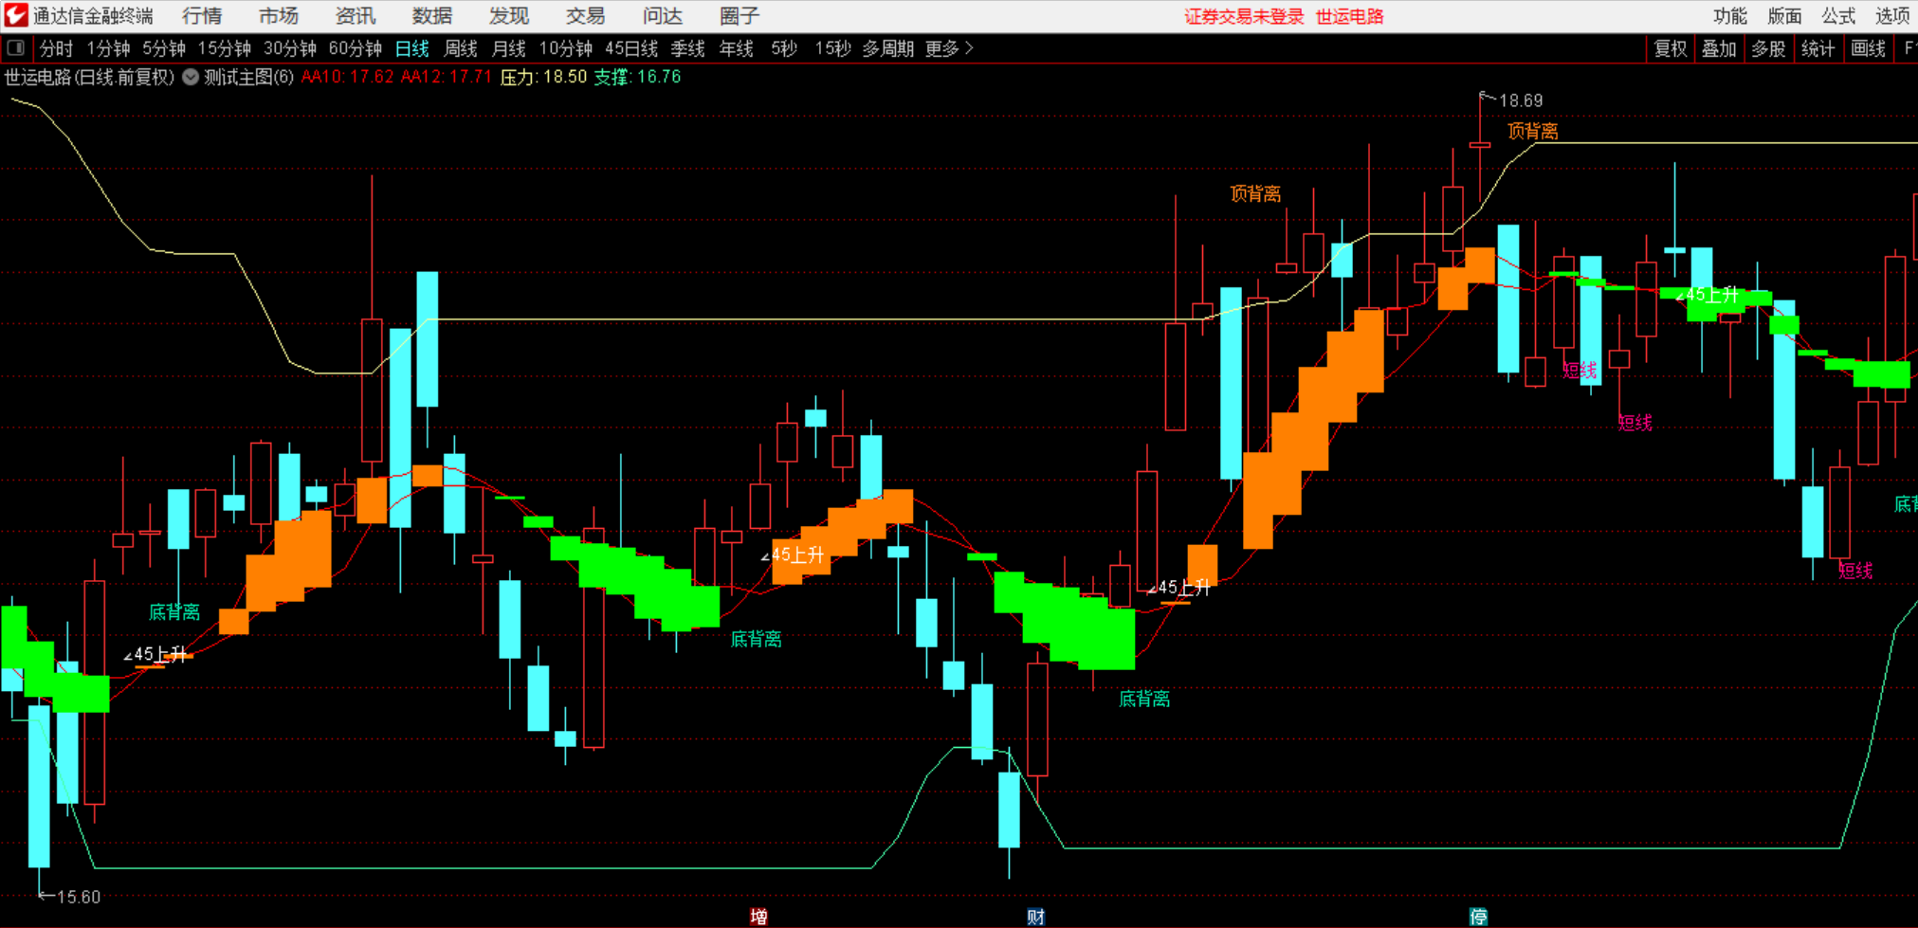The height and width of the screenshot is (928, 1918).
Task: Switch to the 10分钟 period tab
Action: coord(566,48)
